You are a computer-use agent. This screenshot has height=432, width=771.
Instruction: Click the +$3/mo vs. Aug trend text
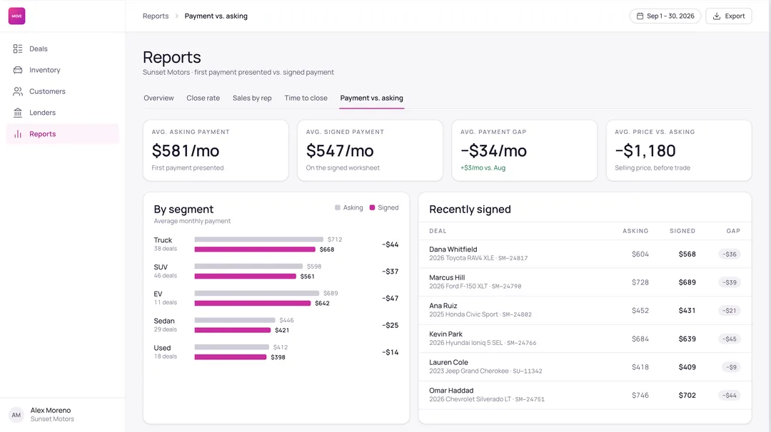pyautogui.click(x=483, y=168)
